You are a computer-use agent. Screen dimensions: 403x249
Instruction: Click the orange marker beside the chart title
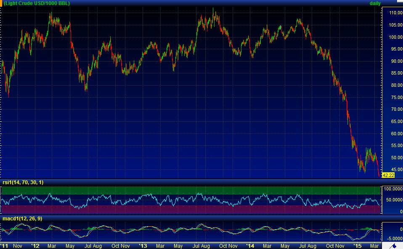pos(1,3)
